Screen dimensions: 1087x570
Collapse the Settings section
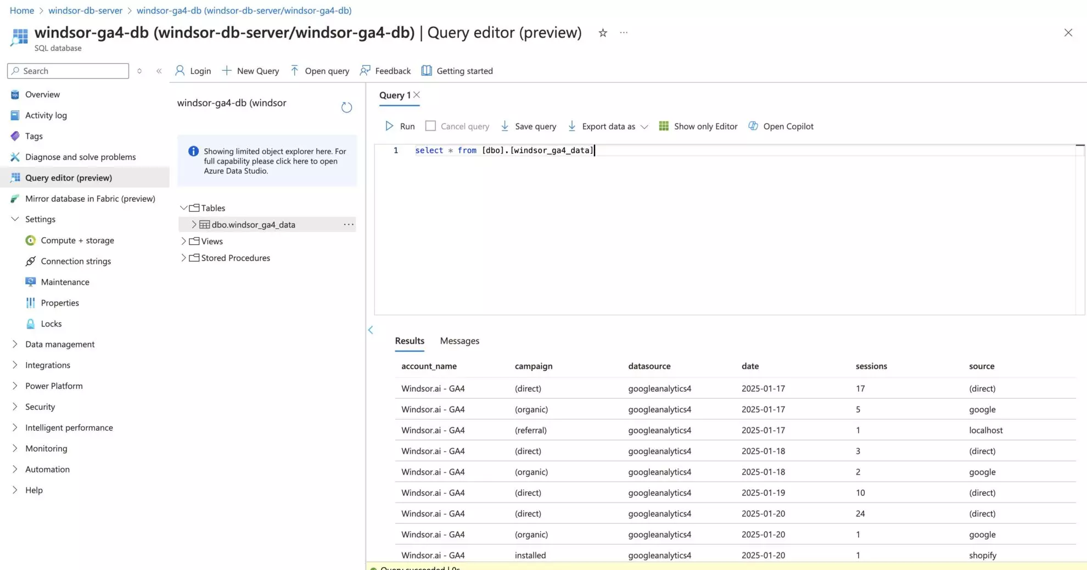click(15, 219)
